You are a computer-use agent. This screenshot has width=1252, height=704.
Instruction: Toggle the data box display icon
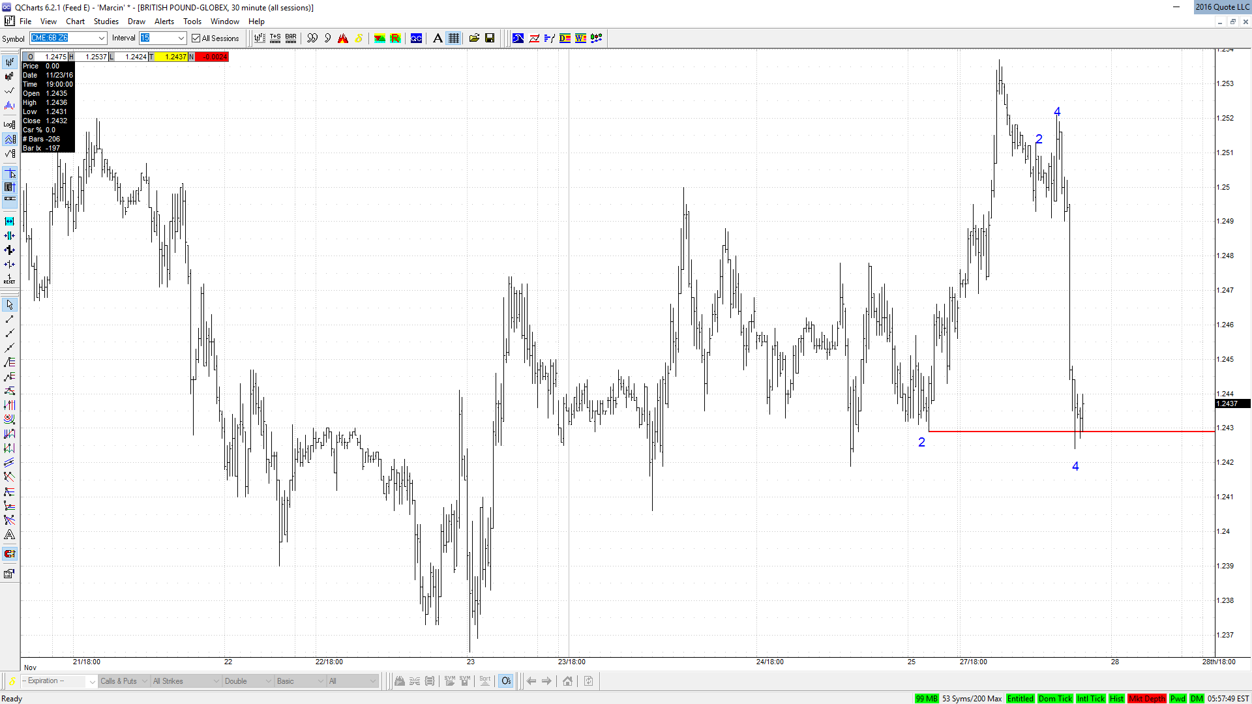tap(9, 187)
